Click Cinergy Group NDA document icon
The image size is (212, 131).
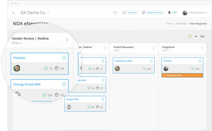(64, 84)
